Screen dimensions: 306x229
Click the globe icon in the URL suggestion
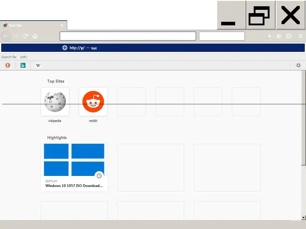tap(65, 48)
